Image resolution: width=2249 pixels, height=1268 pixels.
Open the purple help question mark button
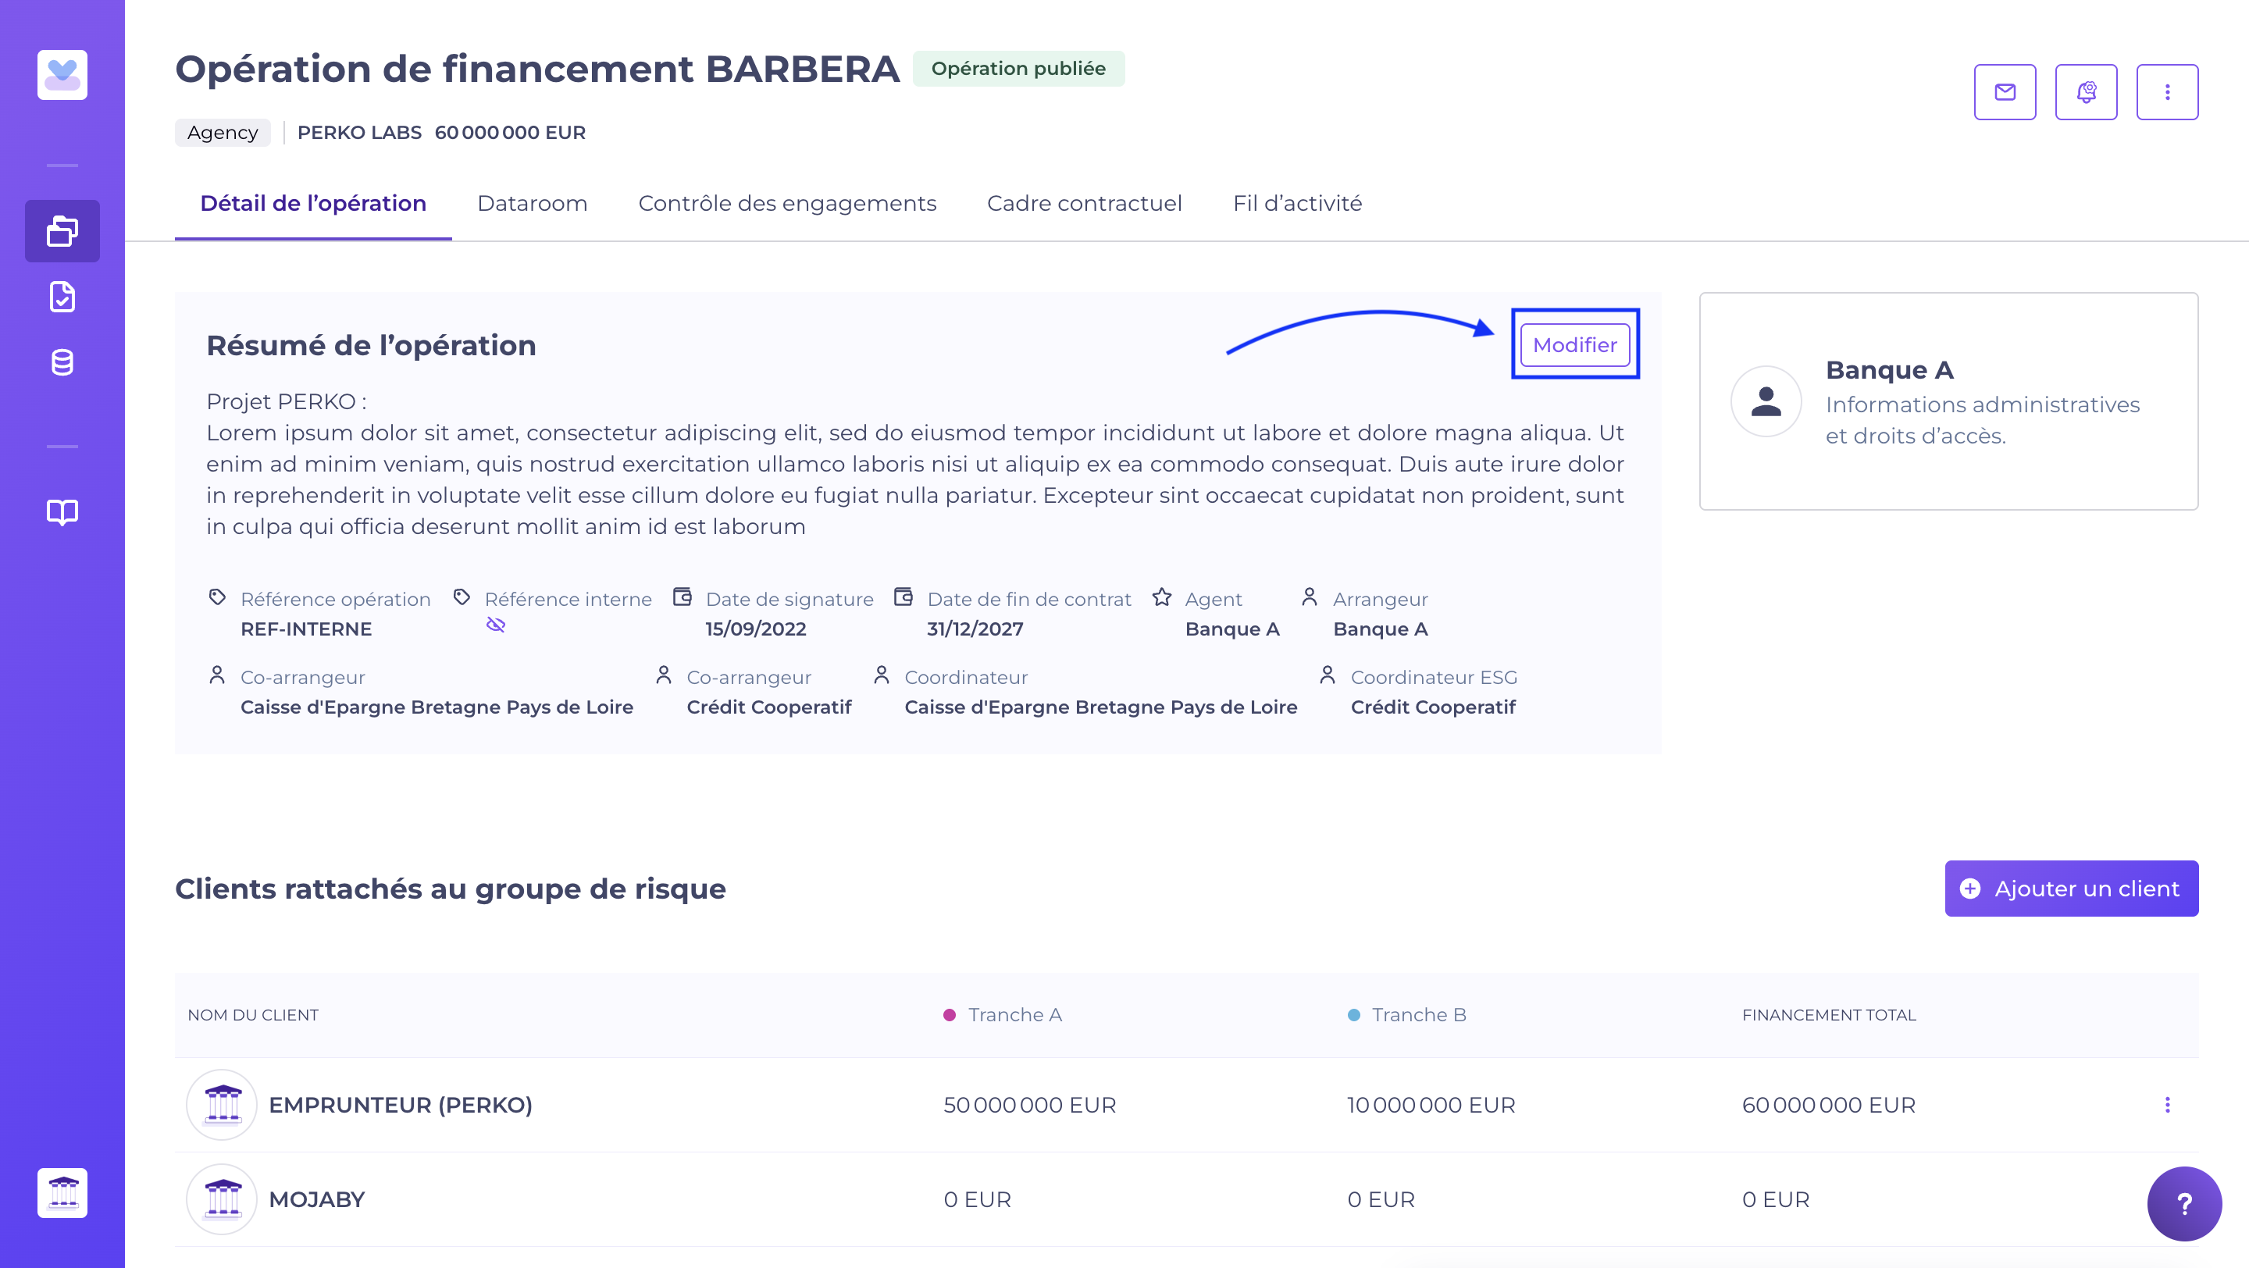pos(2183,1203)
